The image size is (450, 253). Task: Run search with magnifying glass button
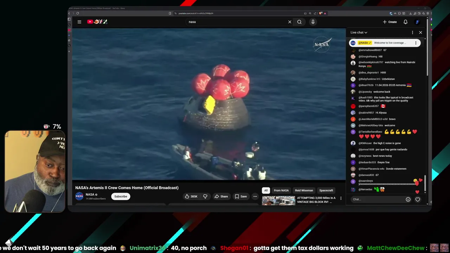(x=299, y=22)
